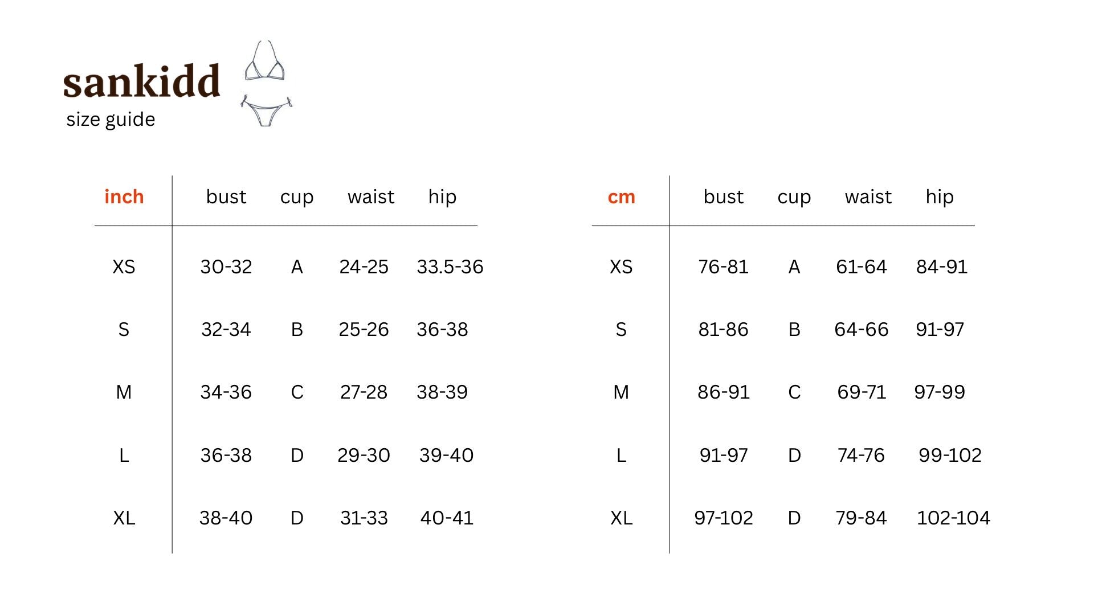This screenshot has width=1094, height=615.
Task: Select cup size A in the cm table
Action: coord(794,267)
